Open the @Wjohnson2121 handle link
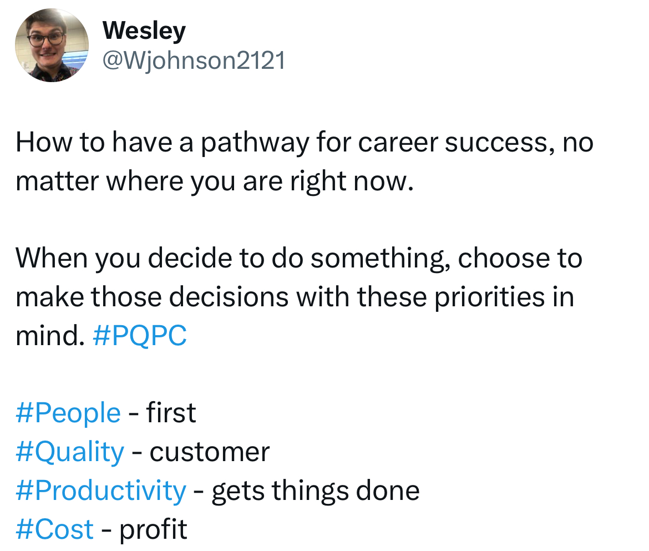This screenshot has width=649, height=551. click(194, 61)
